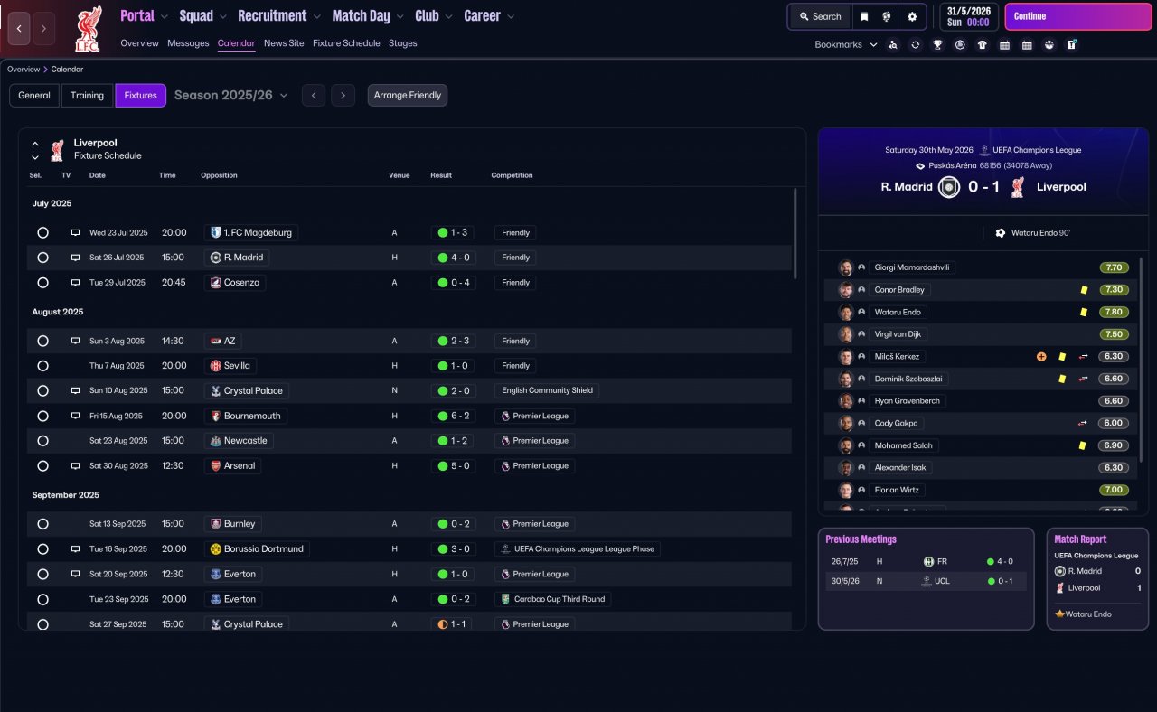
Task: Click the browser-style back arrow in the header
Action: coord(19,29)
